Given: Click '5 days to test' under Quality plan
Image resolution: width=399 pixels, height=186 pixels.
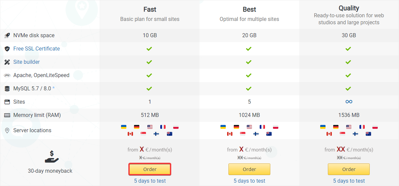Looking at the screenshot, I should pyautogui.click(x=349, y=181).
